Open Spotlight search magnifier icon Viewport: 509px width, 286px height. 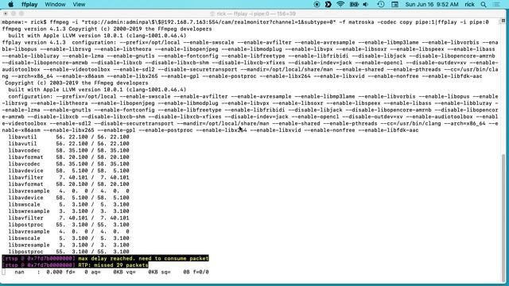(x=484, y=5)
